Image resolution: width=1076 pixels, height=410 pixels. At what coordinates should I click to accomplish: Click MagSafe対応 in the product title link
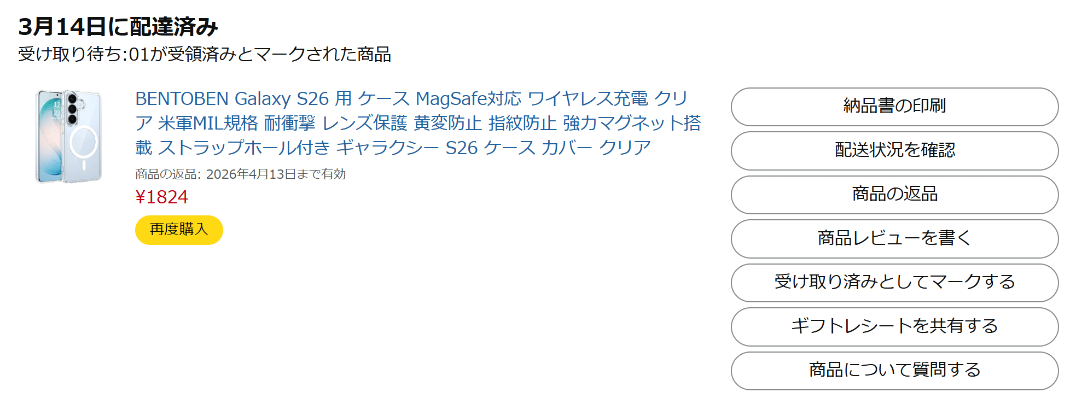pos(469,99)
